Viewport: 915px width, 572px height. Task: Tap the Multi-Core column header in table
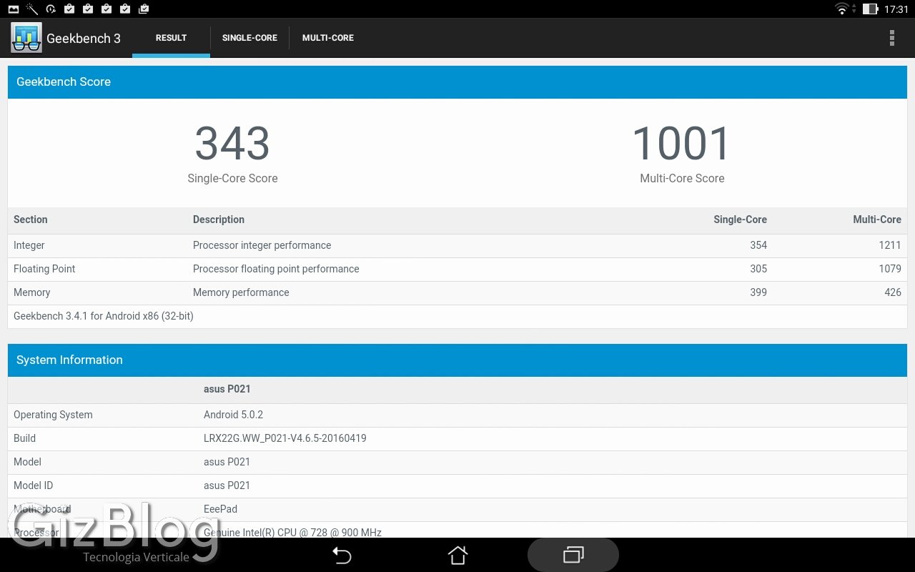[877, 220]
